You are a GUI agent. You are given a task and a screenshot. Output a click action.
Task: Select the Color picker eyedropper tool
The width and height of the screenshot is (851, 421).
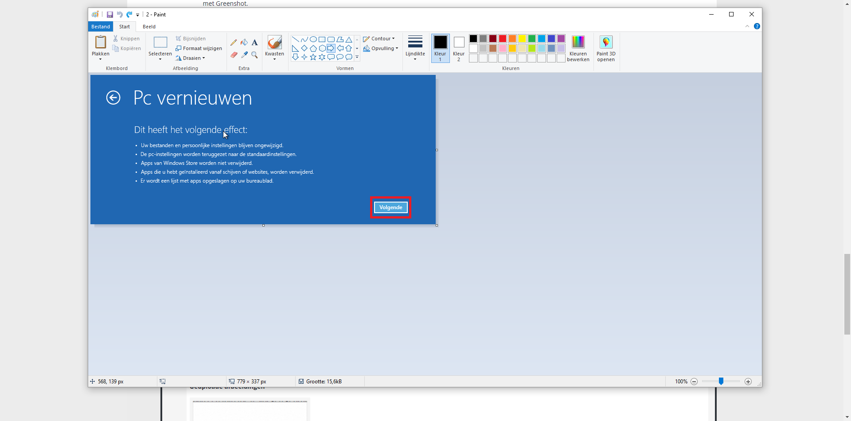244,55
